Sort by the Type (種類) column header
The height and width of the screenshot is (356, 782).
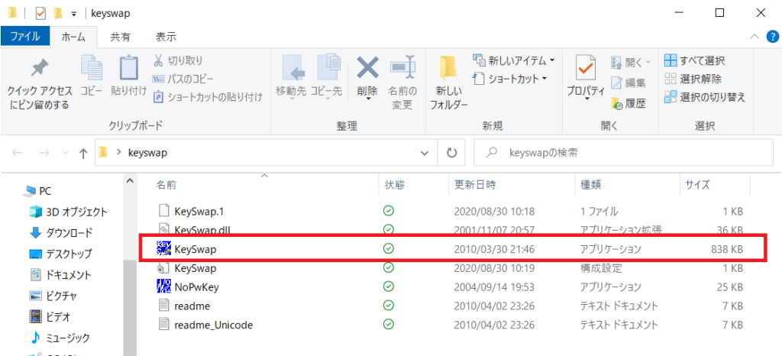pyautogui.click(x=626, y=185)
